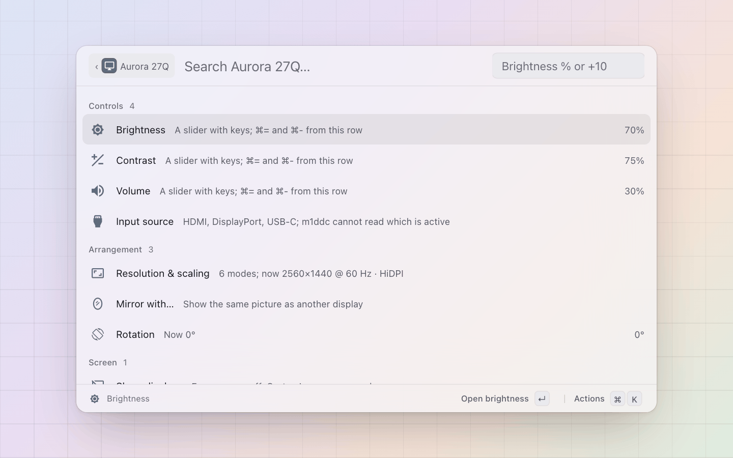Viewport: 733px width, 458px height.
Task: Select the Volume row
Action: [x=366, y=191]
